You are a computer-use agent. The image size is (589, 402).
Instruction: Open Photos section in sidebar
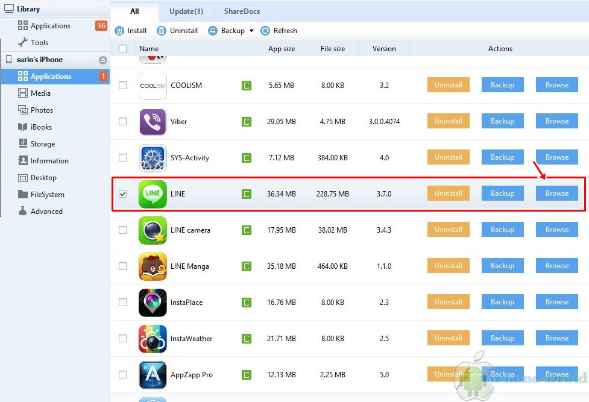point(55,110)
